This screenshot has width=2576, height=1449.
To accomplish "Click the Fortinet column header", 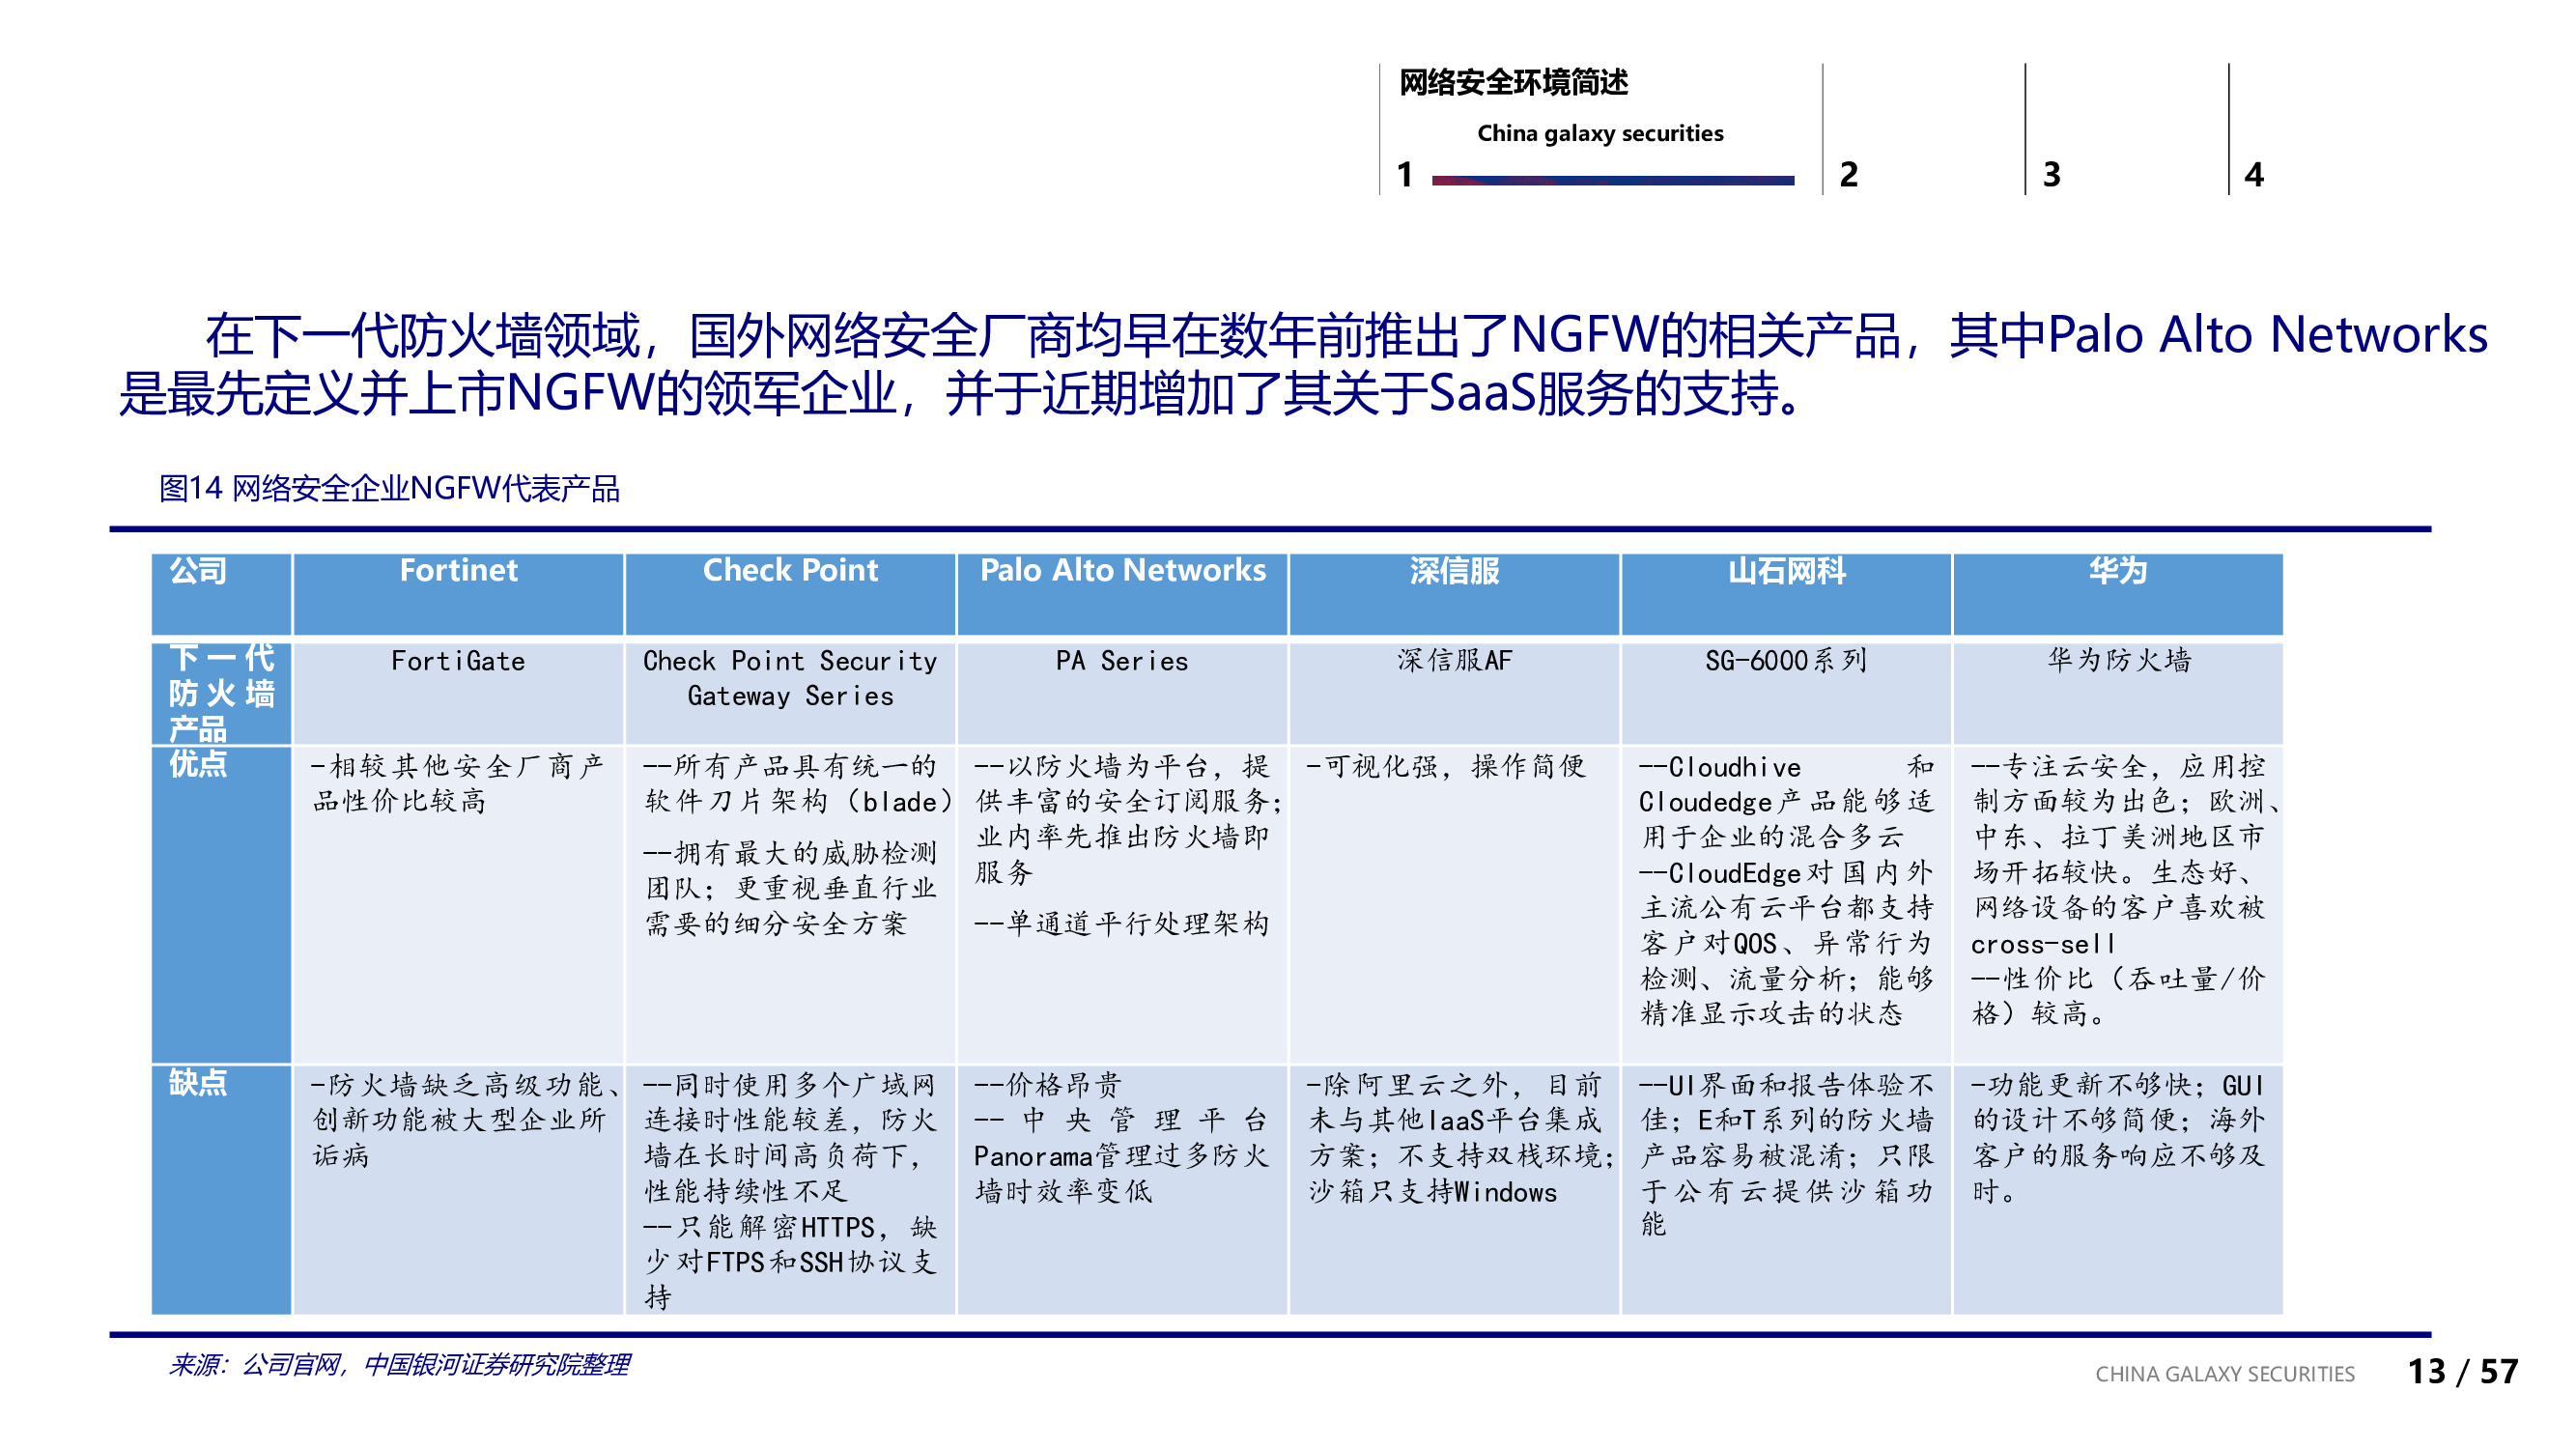I will 459,572.
